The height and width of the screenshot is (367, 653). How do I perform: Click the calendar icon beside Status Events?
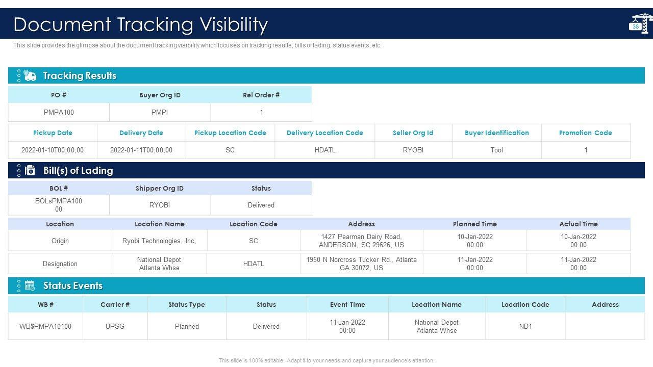coord(30,286)
